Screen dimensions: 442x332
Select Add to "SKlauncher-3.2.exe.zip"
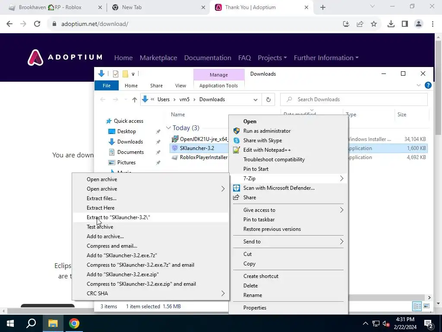tap(151, 275)
